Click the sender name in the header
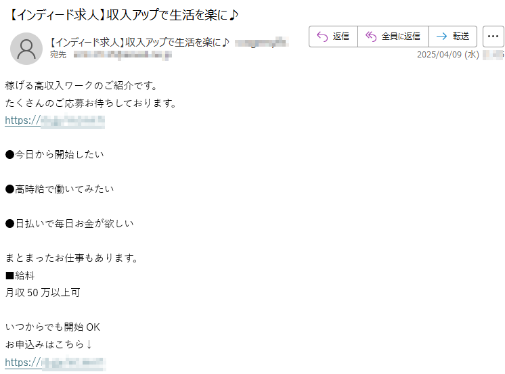Image resolution: width=505 pixels, height=374 pixels. point(139,42)
